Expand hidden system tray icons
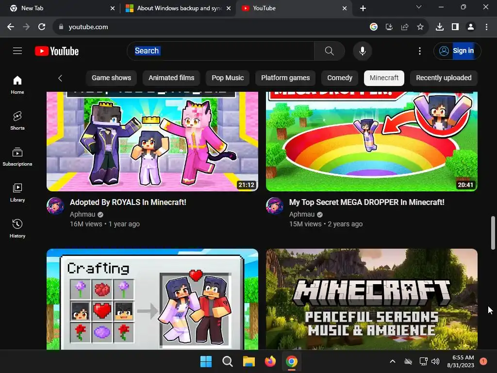 (392, 361)
